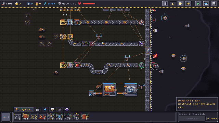Select the blue circle build item
Viewport: 219px width, 123px height.
pyautogui.click(x=60, y=117)
